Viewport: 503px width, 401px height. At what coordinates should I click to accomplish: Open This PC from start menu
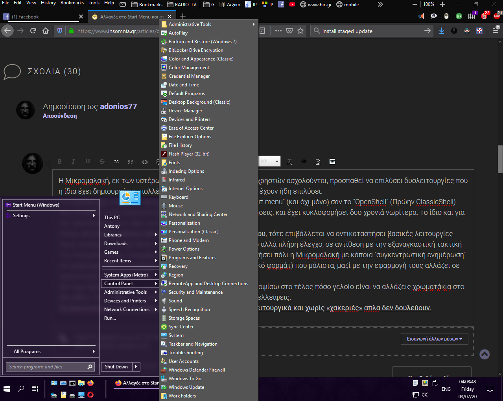point(112,218)
